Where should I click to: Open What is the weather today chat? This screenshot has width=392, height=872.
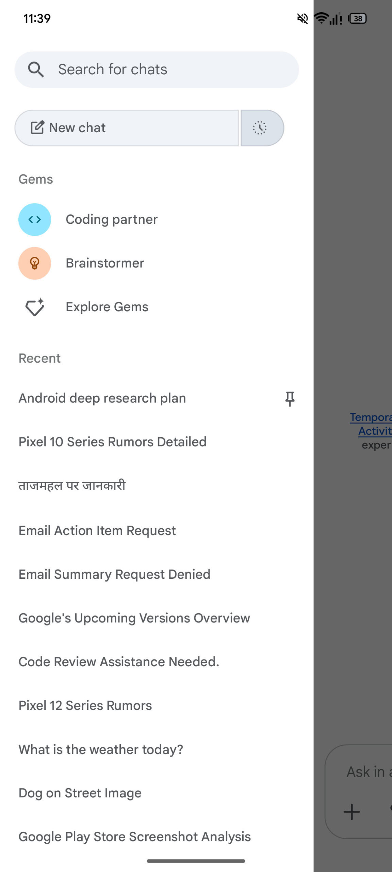(101, 749)
